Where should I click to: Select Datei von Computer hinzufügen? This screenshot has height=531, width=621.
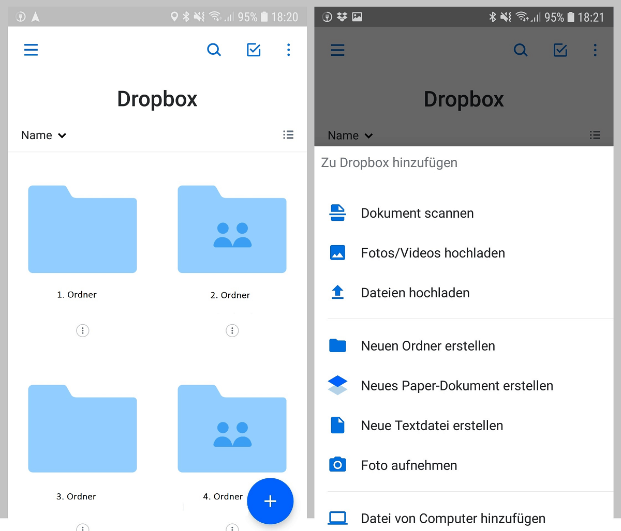click(453, 518)
